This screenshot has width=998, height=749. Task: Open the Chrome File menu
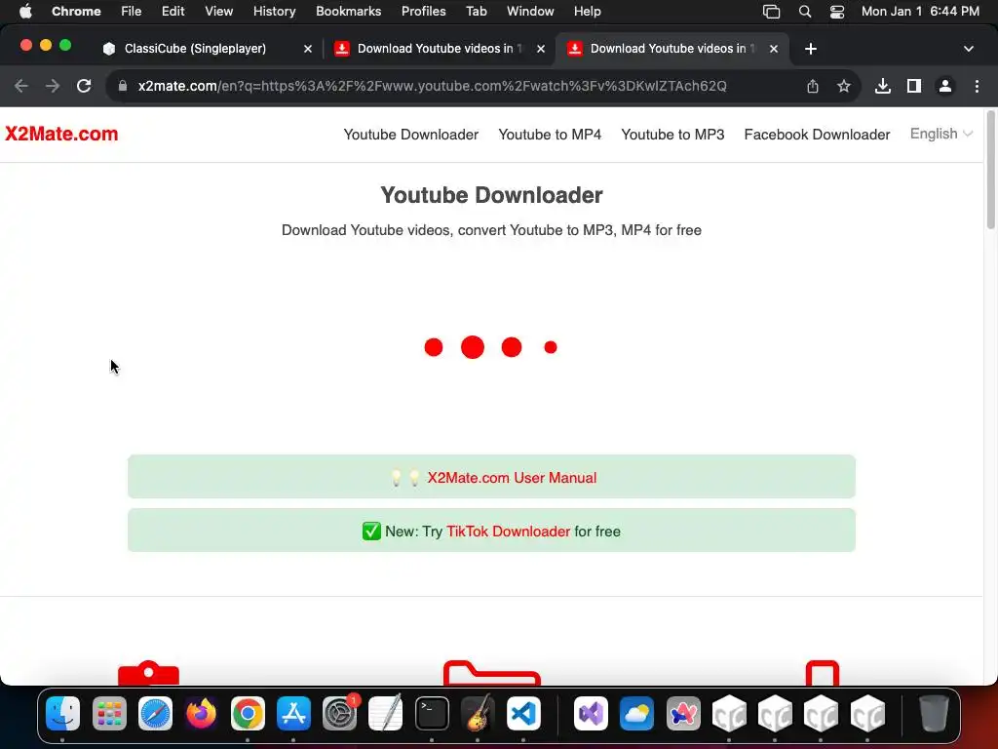coord(132,12)
